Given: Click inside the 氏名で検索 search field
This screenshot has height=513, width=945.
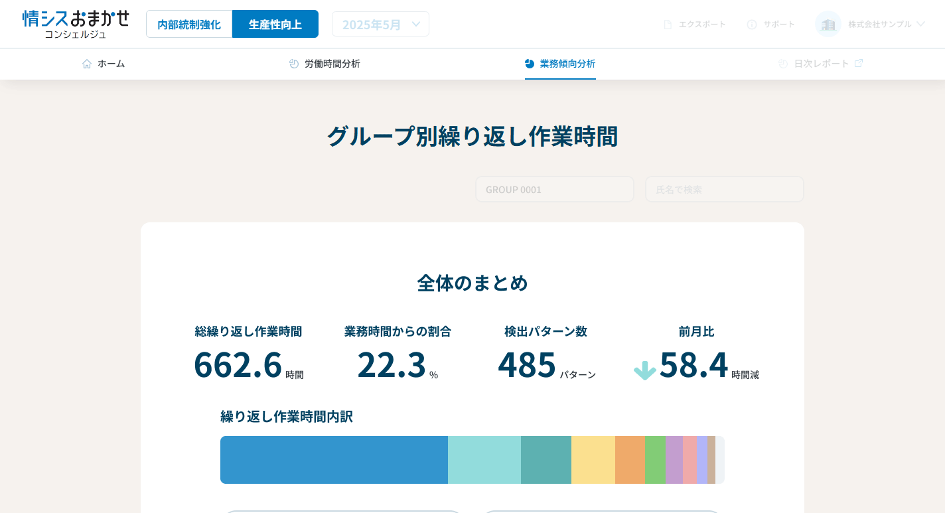Looking at the screenshot, I should (724, 189).
